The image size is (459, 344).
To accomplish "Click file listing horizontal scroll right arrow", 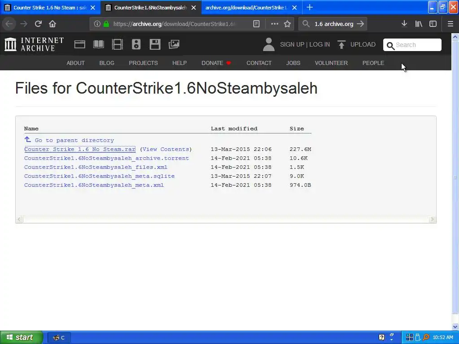I will [x=432, y=219].
